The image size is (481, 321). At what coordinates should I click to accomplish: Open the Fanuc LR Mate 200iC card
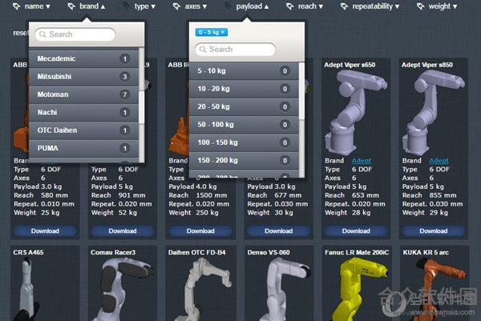click(357, 283)
